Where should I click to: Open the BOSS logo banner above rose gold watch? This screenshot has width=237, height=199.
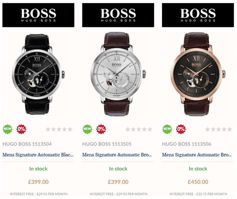[x=198, y=15]
